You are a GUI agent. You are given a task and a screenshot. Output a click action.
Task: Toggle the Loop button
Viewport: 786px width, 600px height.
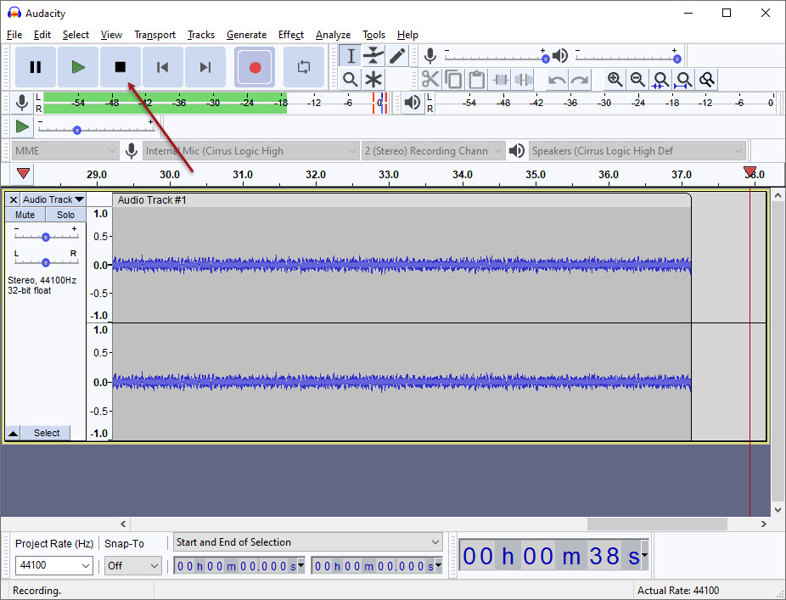click(304, 67)
